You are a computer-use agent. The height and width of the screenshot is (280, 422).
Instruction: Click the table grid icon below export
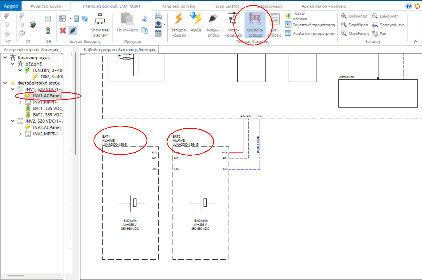click(x=158, y=33)
